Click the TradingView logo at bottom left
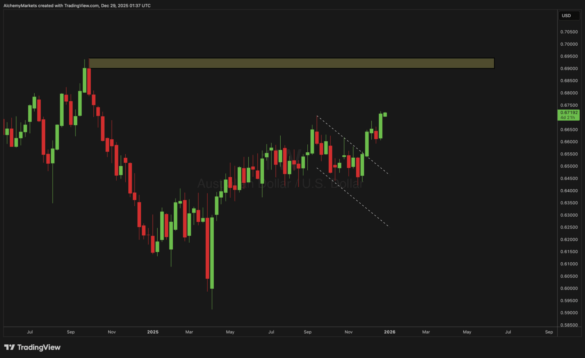 (x=32, y=347)
